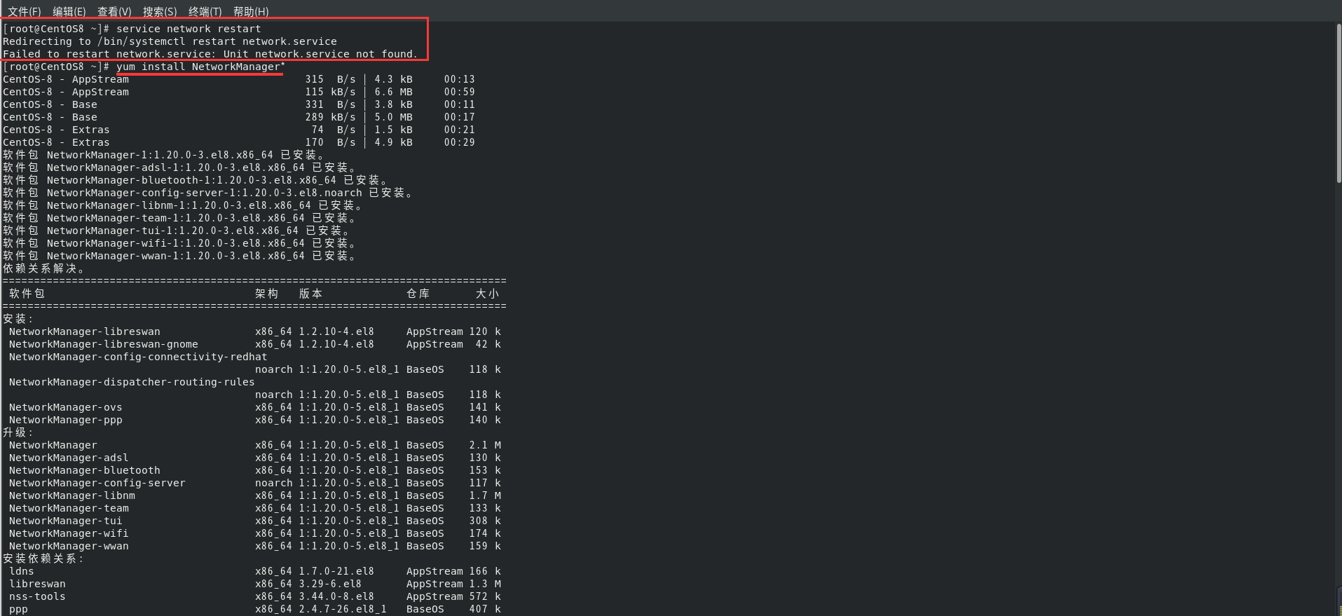Click the 'NetworkManager-wifi' upgrade row name
This screenshot has width=1342, height=616.
click(69, 533)
